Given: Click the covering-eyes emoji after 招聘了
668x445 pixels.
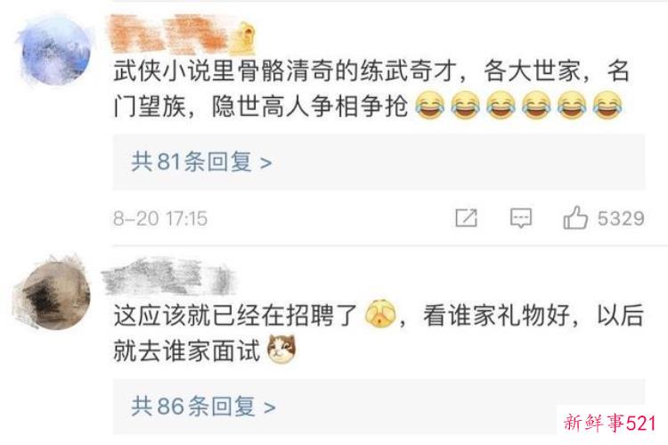Looking at the screenshot, I should point(380,314).
